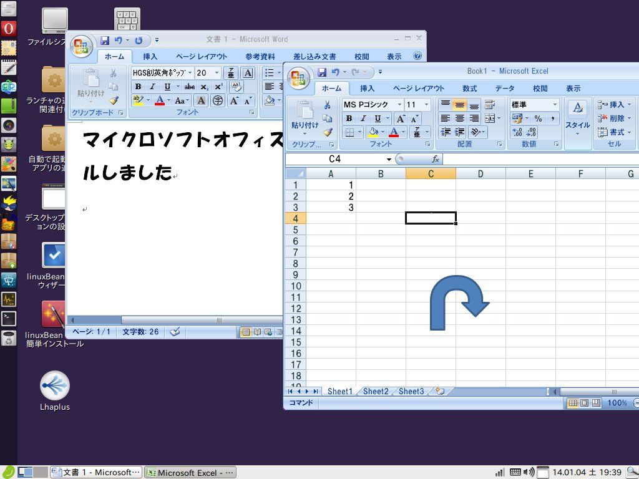Image resolution: width=639 pixels, height=479 pixels.
Task: Toggle italic in Excel ribbon
Action: tap(363, 119)
